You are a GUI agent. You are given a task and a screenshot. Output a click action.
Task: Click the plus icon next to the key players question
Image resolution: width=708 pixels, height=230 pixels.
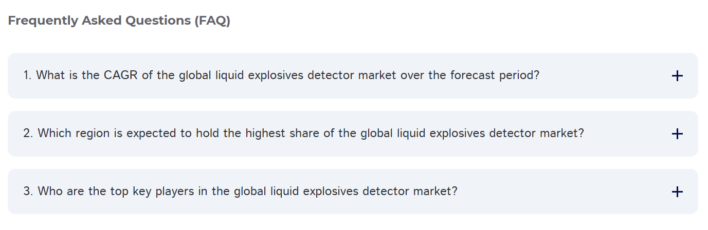(x=677, y=192)
